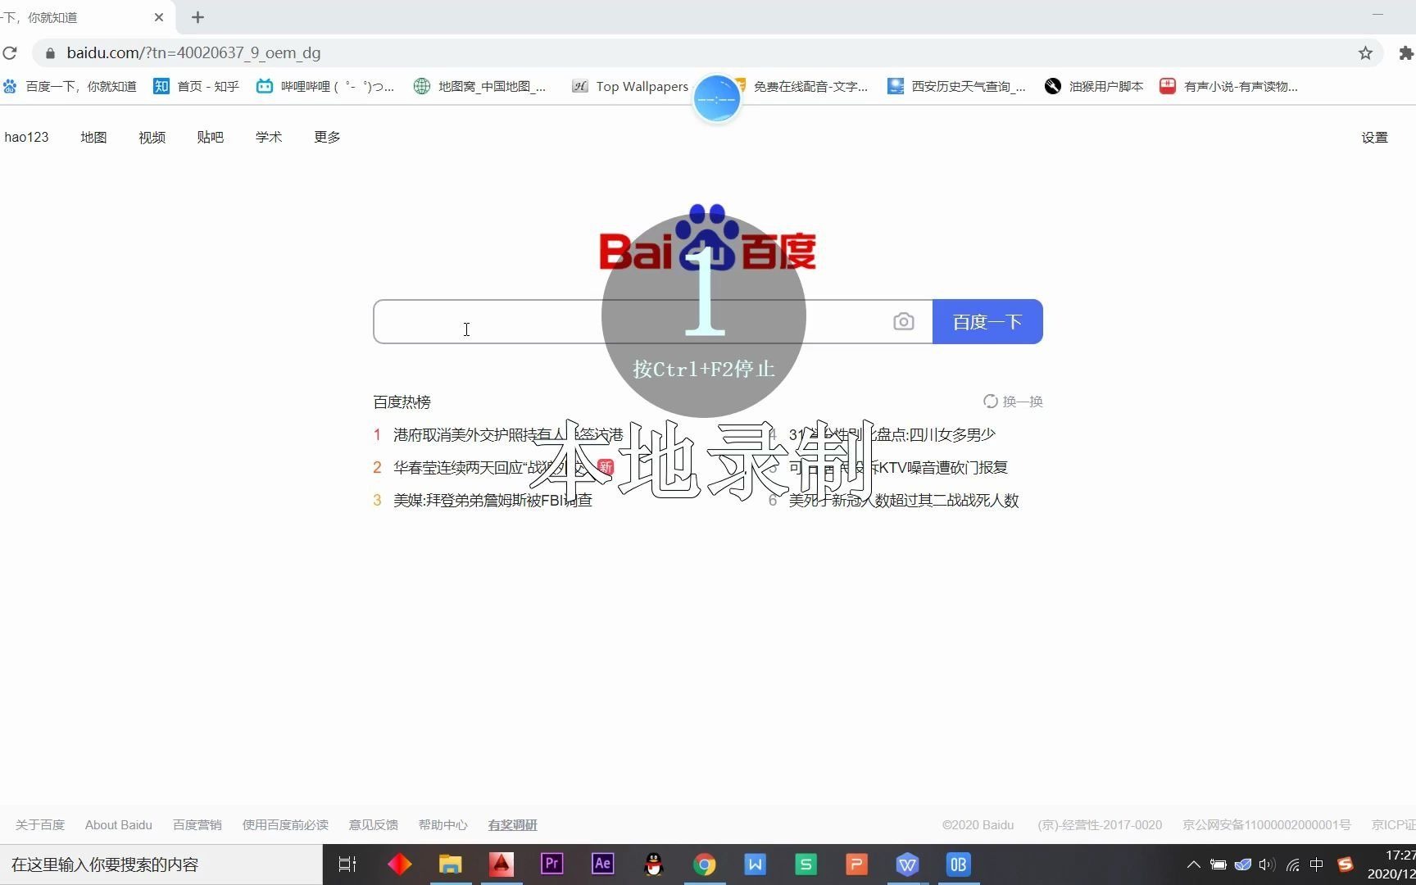Open the red diamond taskbar app
Viewport: 1416px width, 885px height.
point(400,865)
